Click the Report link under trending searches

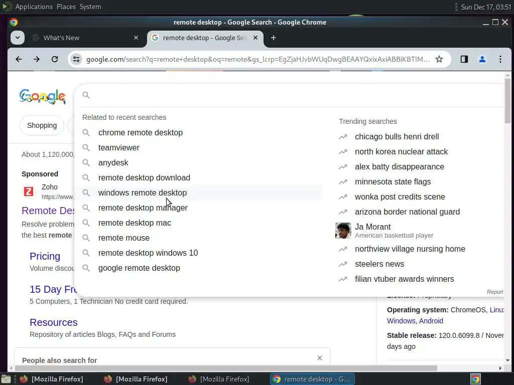click(x=495, y=292)
